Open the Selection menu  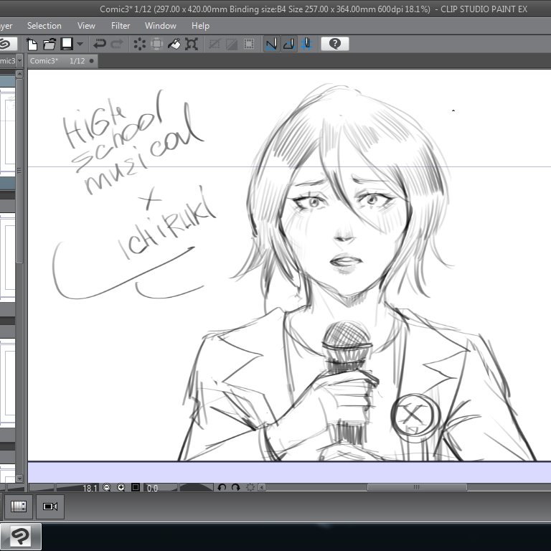click(x=44, y=26)
